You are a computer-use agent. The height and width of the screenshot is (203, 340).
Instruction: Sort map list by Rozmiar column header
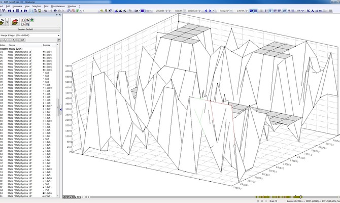pyautogui.click(x=47, y=44)
